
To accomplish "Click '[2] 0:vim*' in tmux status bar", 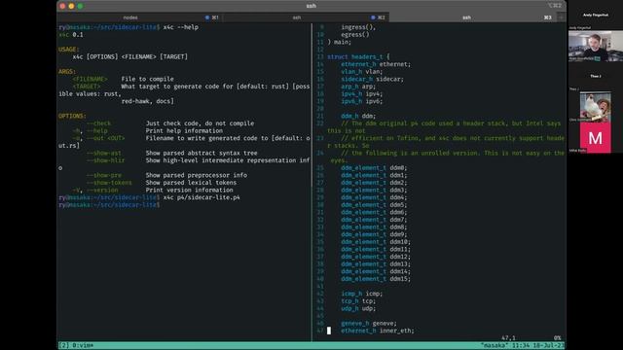I will pos(76,346).
